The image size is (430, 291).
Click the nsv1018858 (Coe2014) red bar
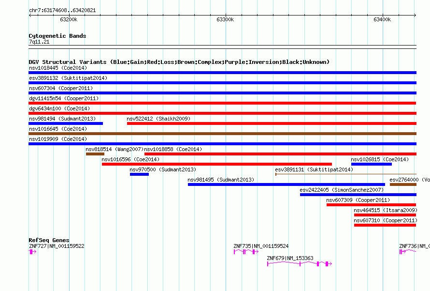(x=281, y=154)
